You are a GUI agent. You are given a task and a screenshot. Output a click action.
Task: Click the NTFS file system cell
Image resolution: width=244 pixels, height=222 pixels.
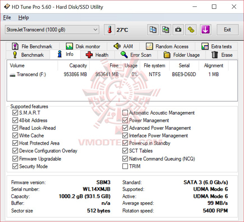(155, 74)
